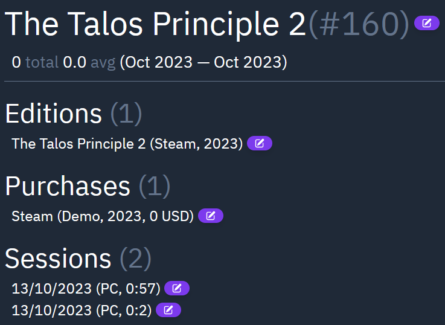Edit the 0:57 PC session
445x325 pixels.
click(177, 289)
